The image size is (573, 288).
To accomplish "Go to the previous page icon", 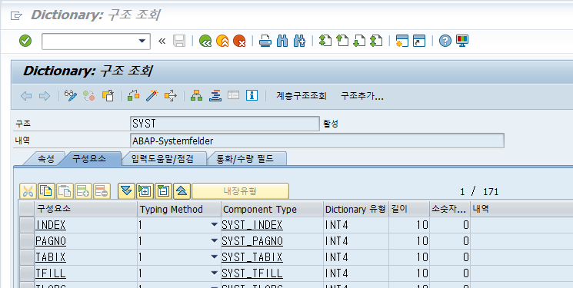I will pyautogui.click(x=342, y=41).
